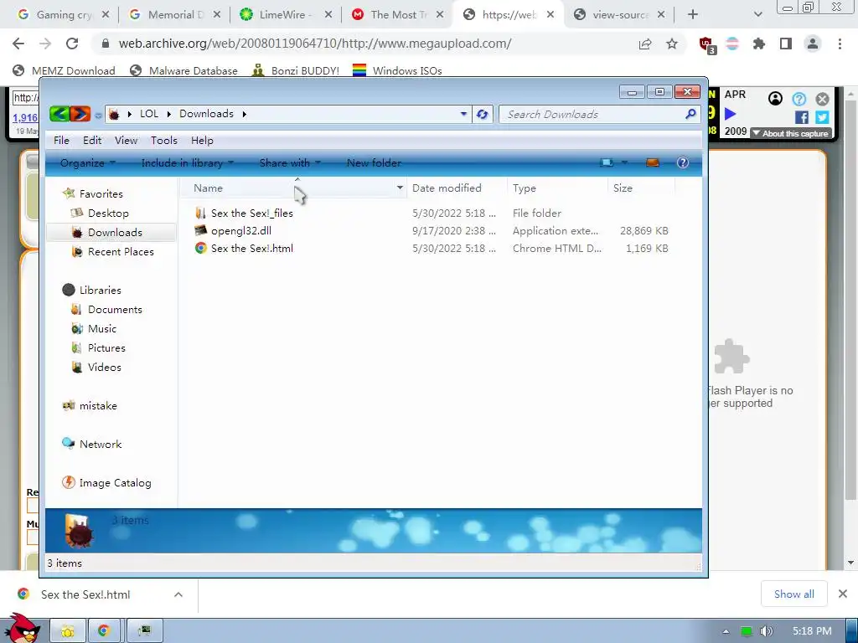Open the recent locations dropdown beside the nav arrows
The width and height of the screenshot is (858, 643).
98,115
